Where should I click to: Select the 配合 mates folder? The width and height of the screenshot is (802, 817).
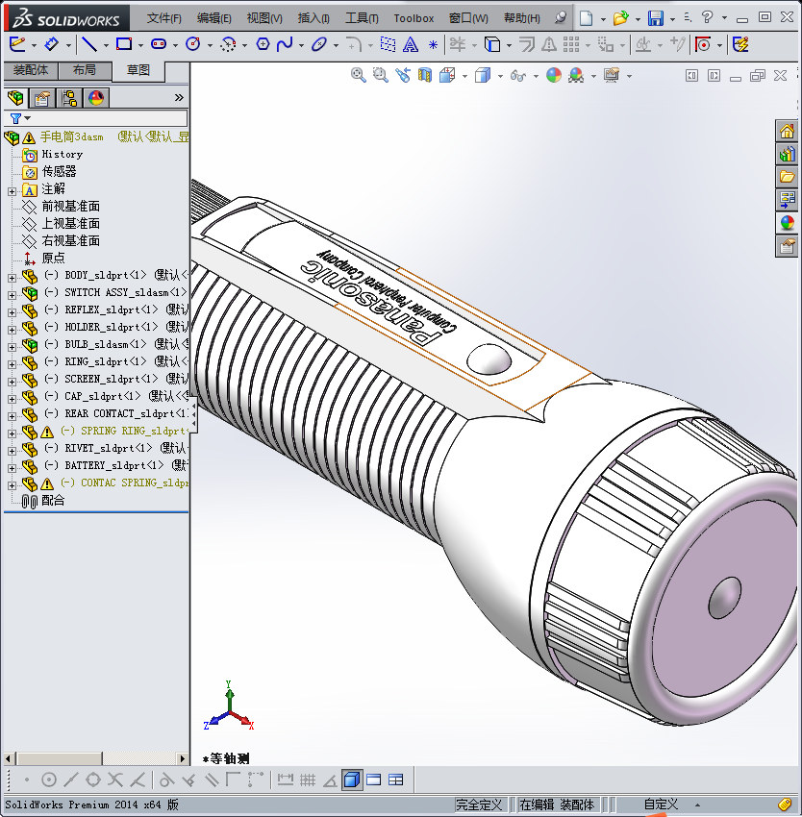tap(53, 500)
